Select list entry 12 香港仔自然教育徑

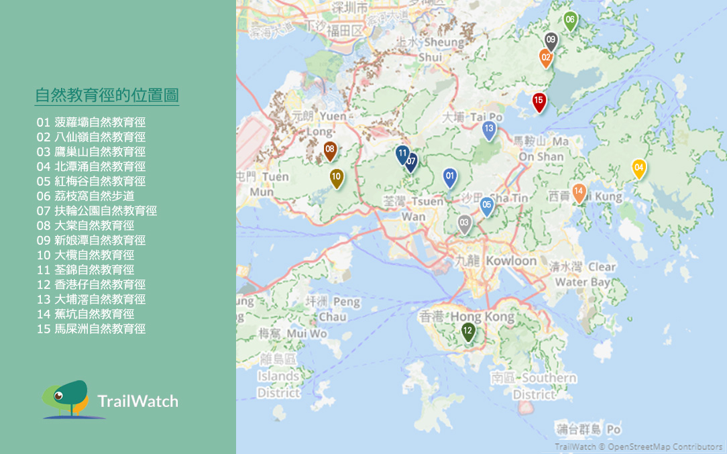tap(91, 284)
